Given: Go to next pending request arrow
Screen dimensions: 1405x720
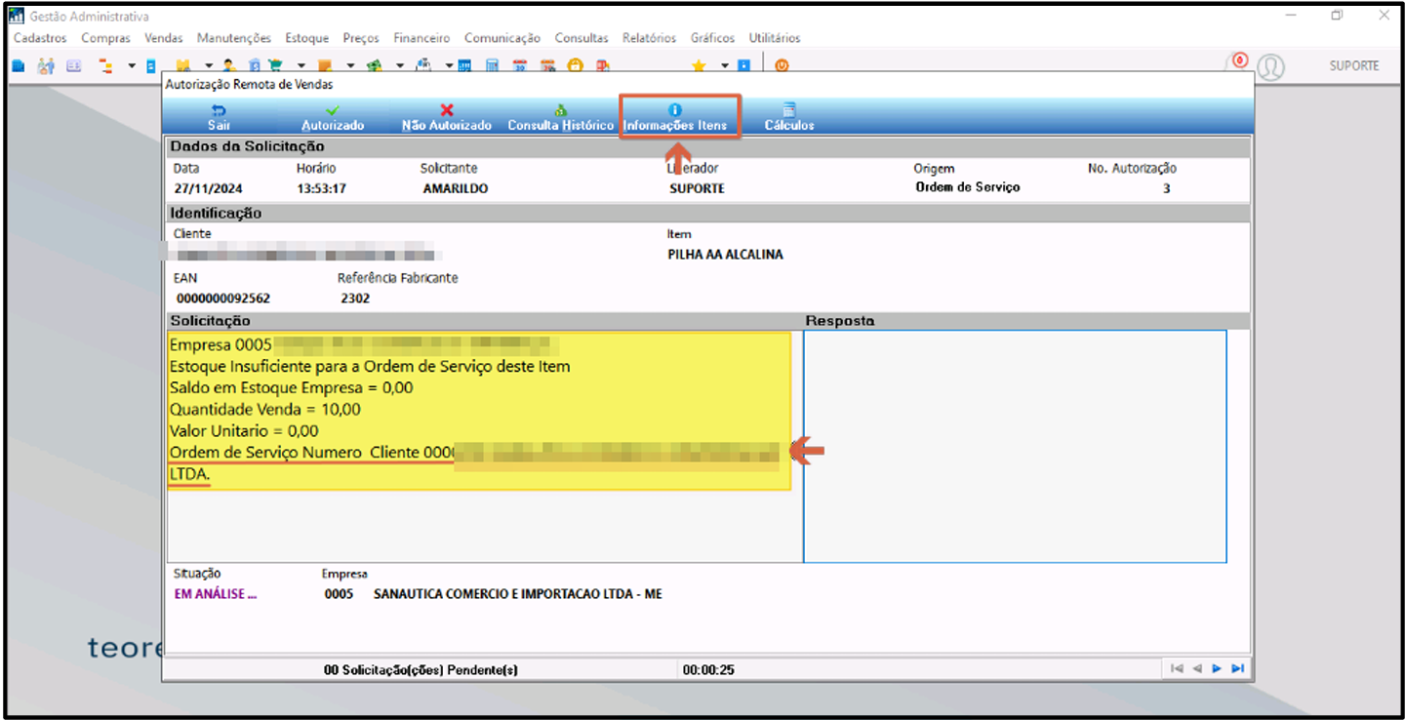Looking at the screenshot, I should point(1216,668).
